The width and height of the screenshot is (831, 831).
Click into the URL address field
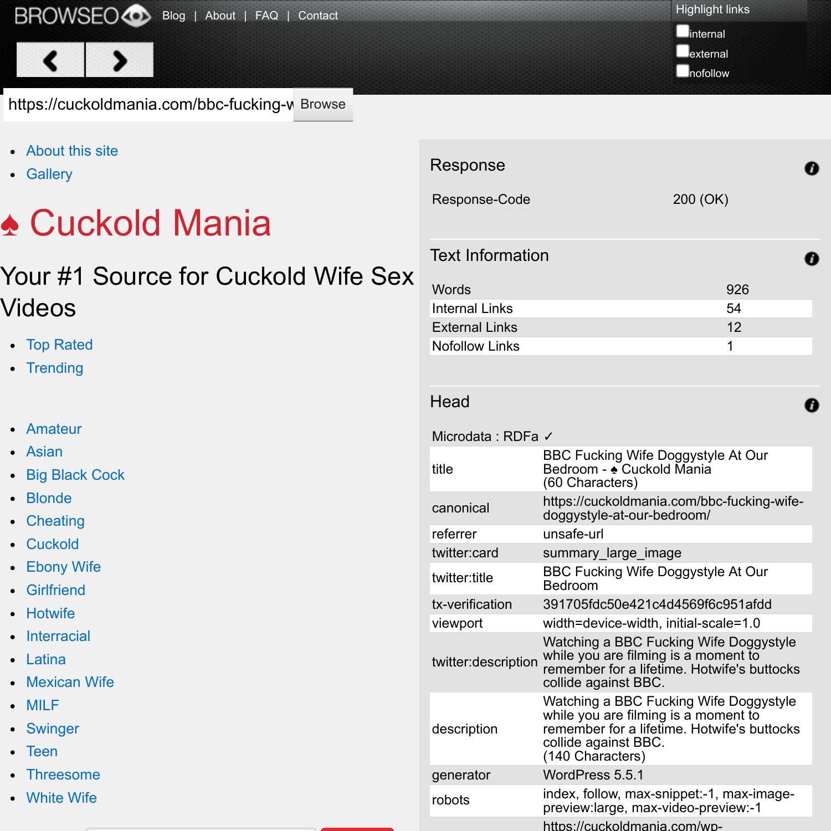point(148,104)
